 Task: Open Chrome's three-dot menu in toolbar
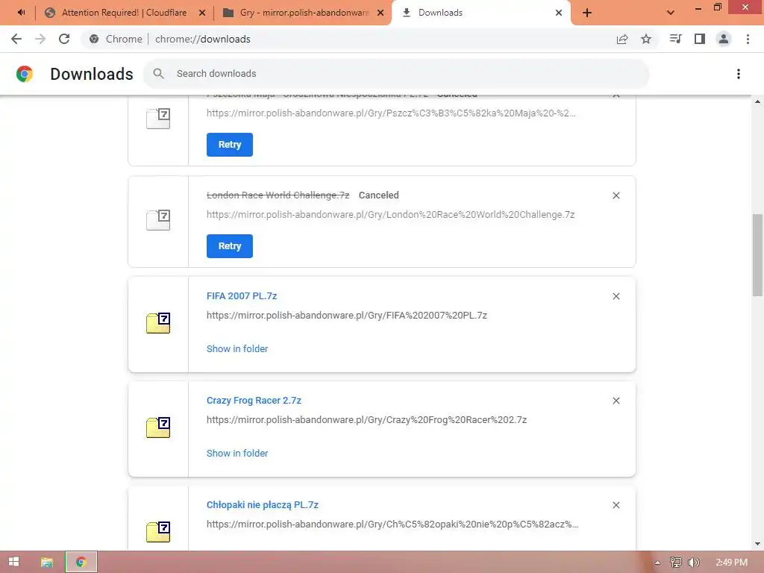(748, 39)
